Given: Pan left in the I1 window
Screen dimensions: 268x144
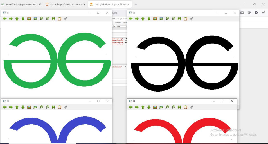Looking at the screenshot, I should (4, 19).
